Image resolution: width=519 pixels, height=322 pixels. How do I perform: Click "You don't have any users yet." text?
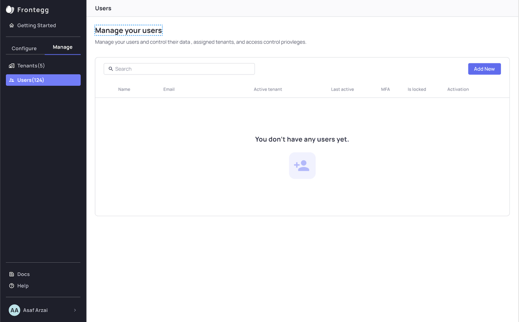[x=302, y=139]
